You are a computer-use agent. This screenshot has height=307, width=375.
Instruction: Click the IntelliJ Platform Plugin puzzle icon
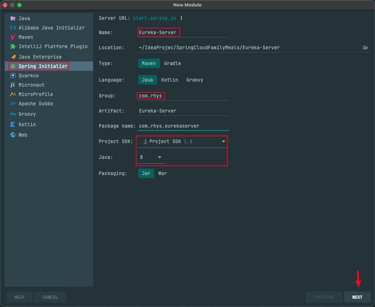[x=13, y=46]
